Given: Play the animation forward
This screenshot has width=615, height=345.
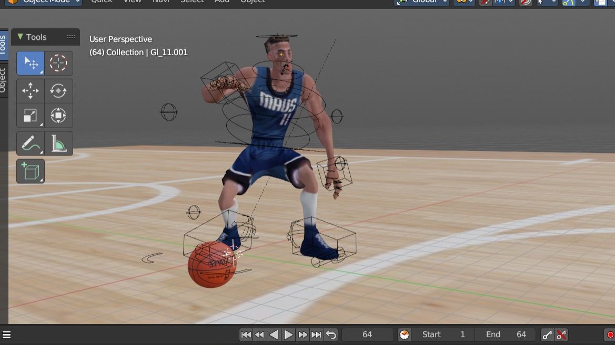Looking at the screenshot, I should (288, 334).
